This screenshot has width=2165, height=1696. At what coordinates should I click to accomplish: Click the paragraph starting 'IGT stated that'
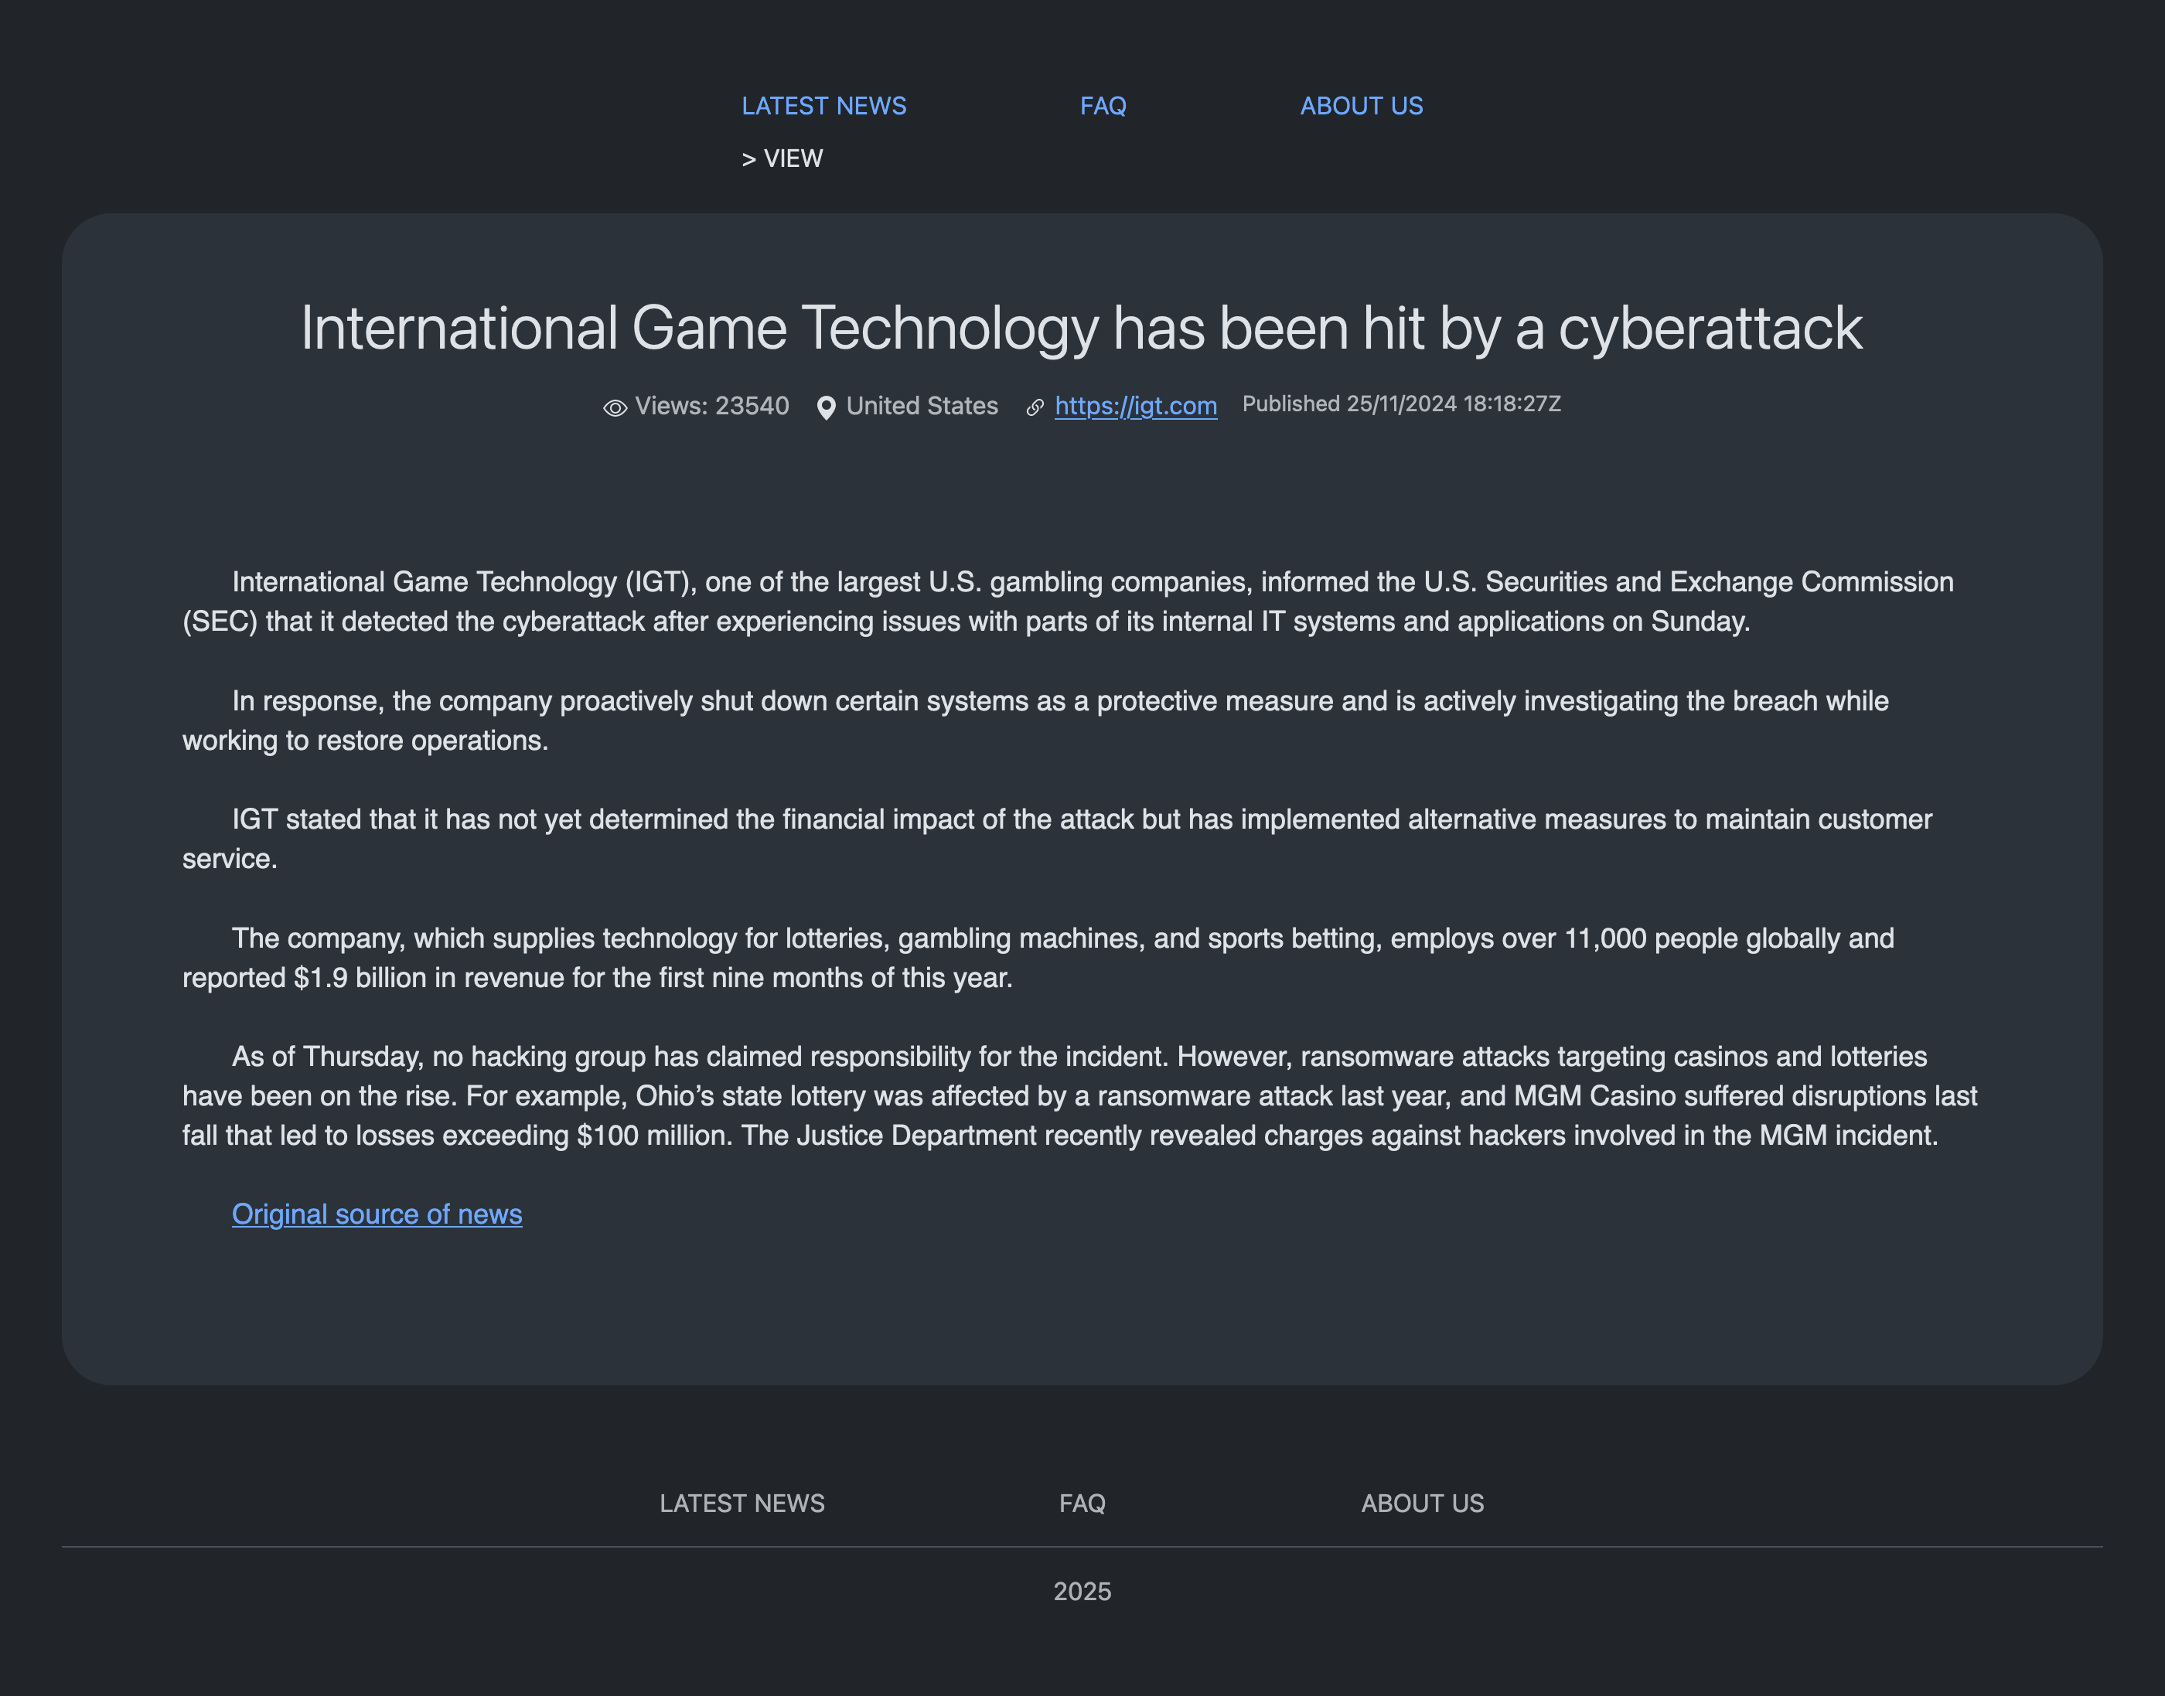point(1057,839)
